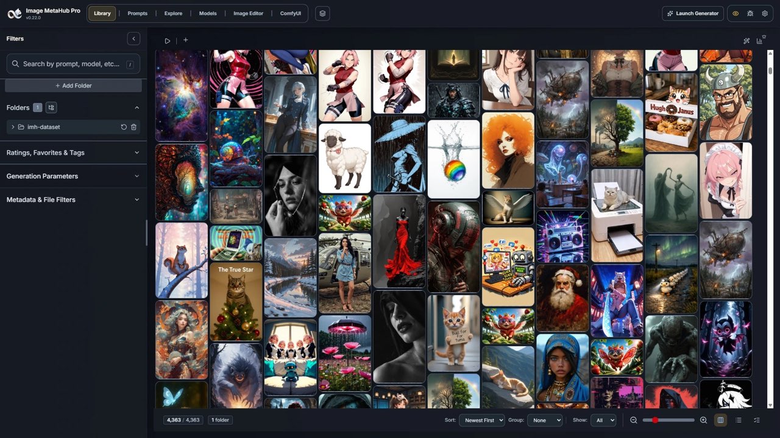Expand Metadata & File Filters section
The image size is (780, 438).
point(73,200)
